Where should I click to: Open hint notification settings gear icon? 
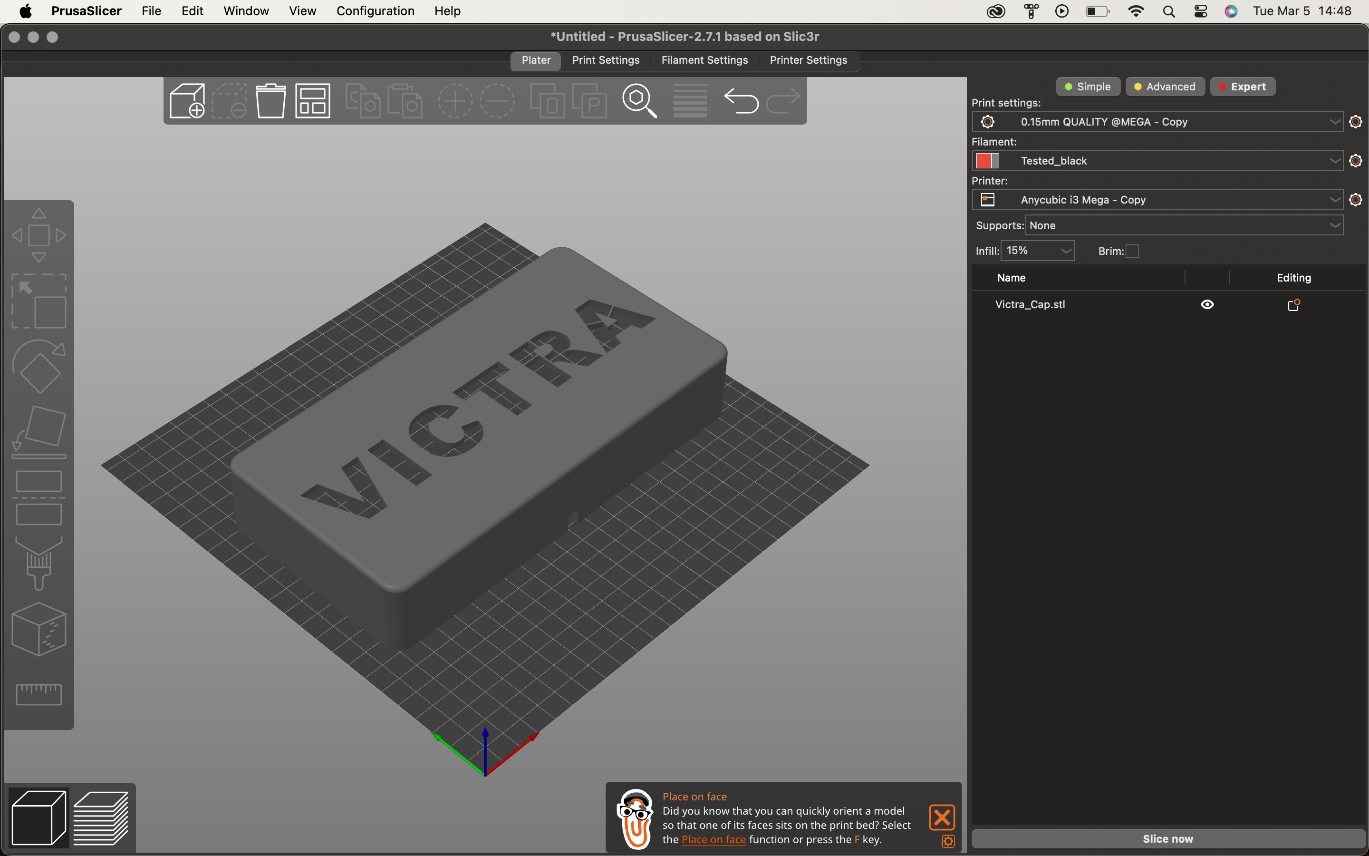pyautogui.click(x=948, y=841)
